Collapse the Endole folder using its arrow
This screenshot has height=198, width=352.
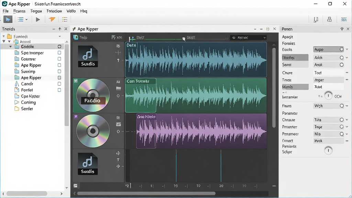(11, 47)
